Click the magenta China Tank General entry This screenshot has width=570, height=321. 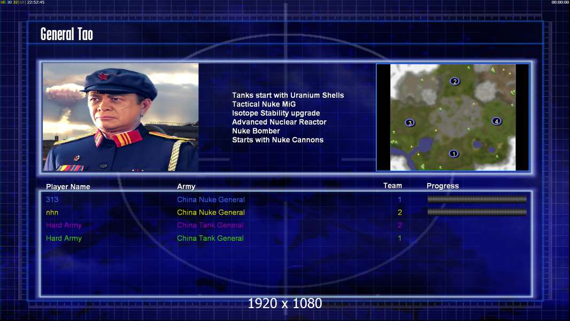pyautogui.click(x=210, y=225)
